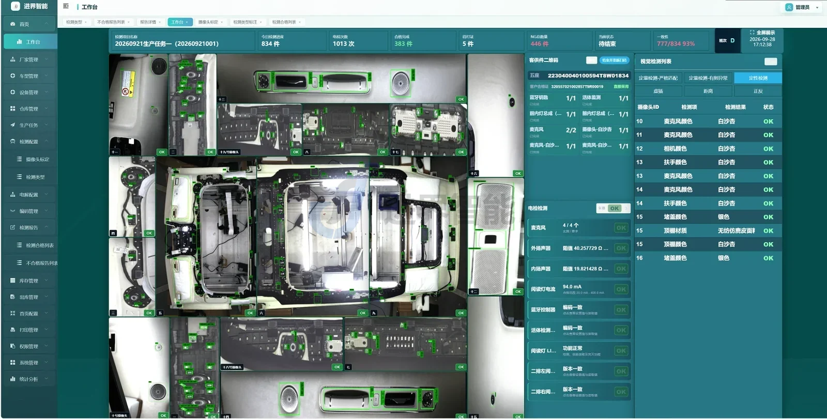Click the 相机颜色 row for camera 12
827x419 pixels.
[708, 149]
